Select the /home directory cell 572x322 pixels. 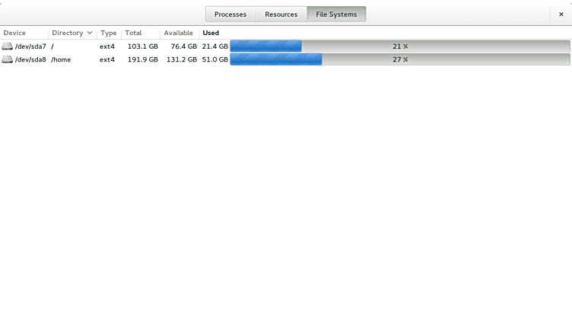pos(61,59)
